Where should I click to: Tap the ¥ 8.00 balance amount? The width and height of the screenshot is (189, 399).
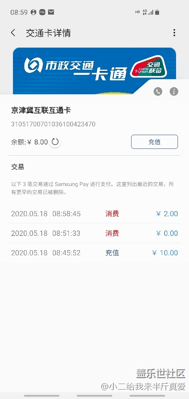pyautogui.click(x=38, y=142)
